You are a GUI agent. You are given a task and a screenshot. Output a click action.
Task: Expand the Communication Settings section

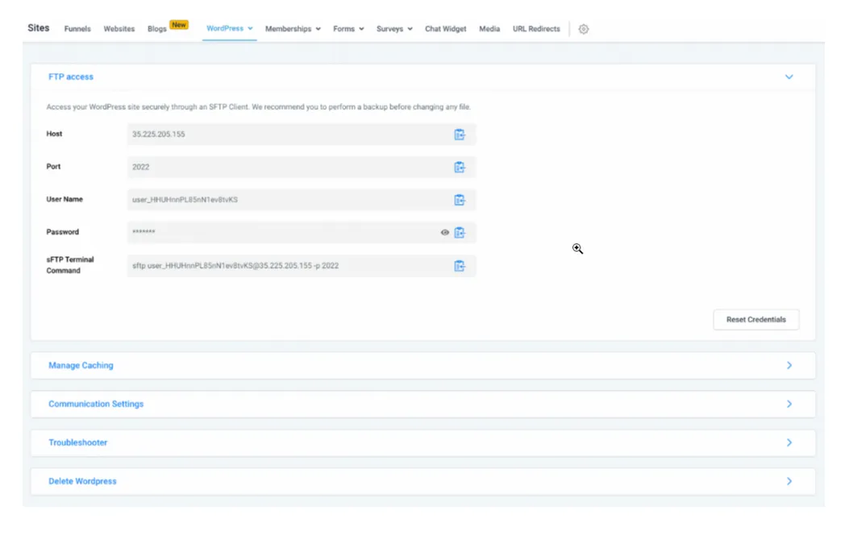(789, 404)
